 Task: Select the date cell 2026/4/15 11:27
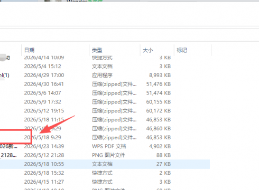coord(44,182)
